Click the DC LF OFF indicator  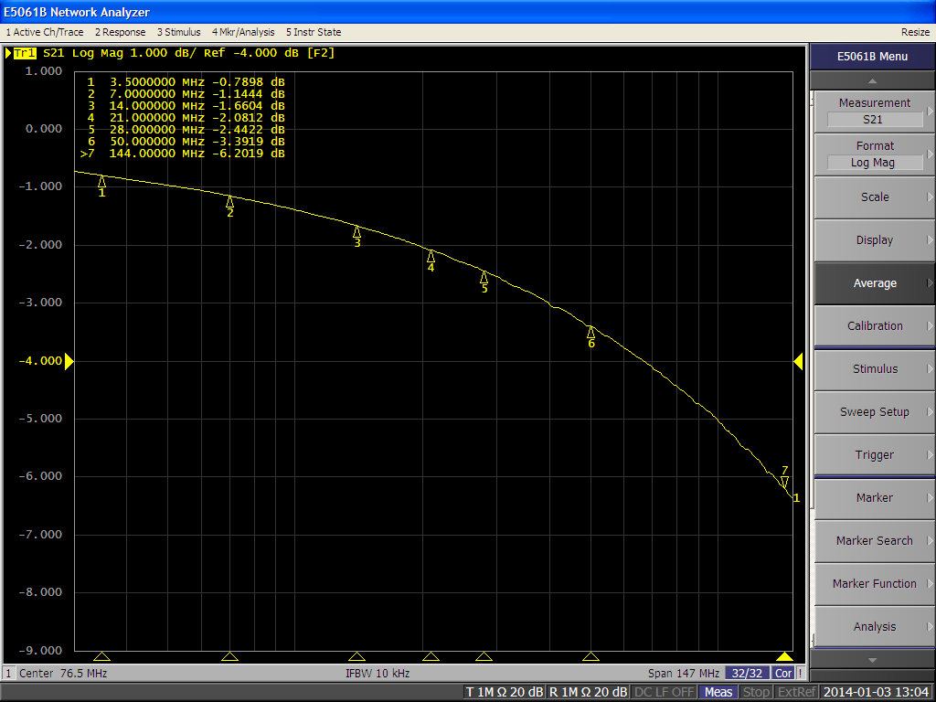coord(664,693)
